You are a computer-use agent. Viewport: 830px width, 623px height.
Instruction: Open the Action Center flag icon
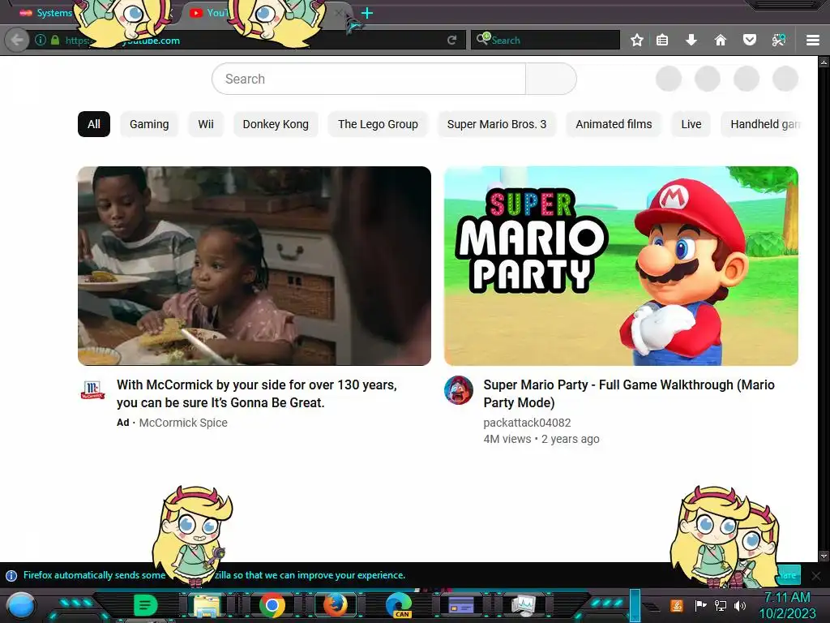(700, 605)
